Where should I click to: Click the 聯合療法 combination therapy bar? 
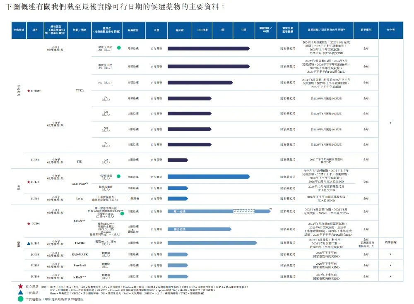200,229
